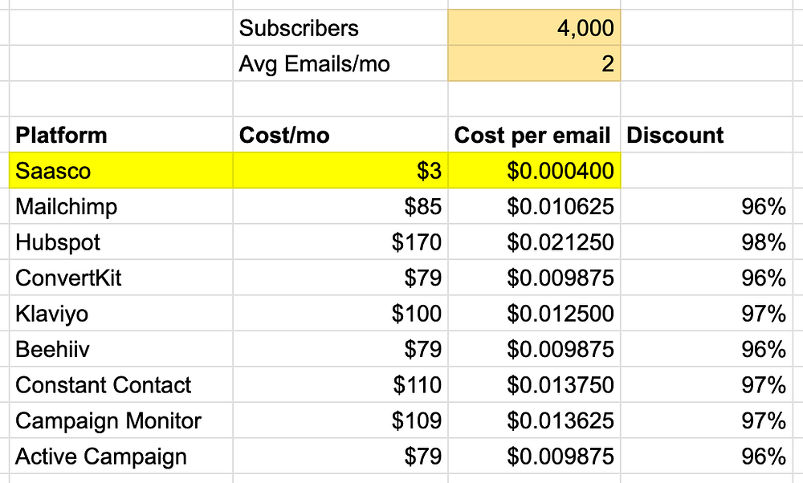
Task: Select the ConvertKit $79 cost cell
Action: point(340,278)
